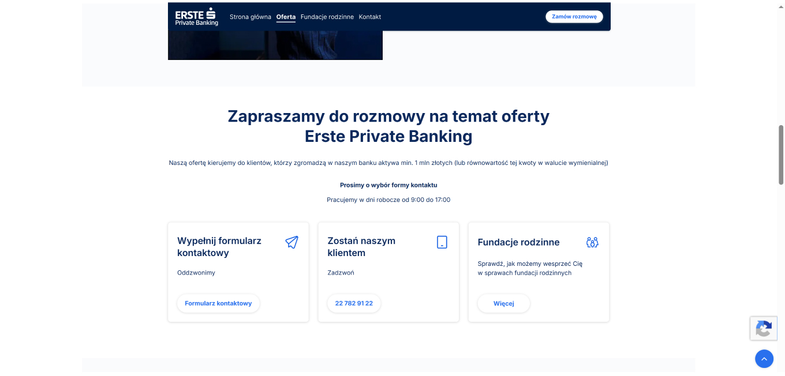Click the Erste Private Banking logo
This screenshot has height=376, width=785.
[x=197, y=17]
